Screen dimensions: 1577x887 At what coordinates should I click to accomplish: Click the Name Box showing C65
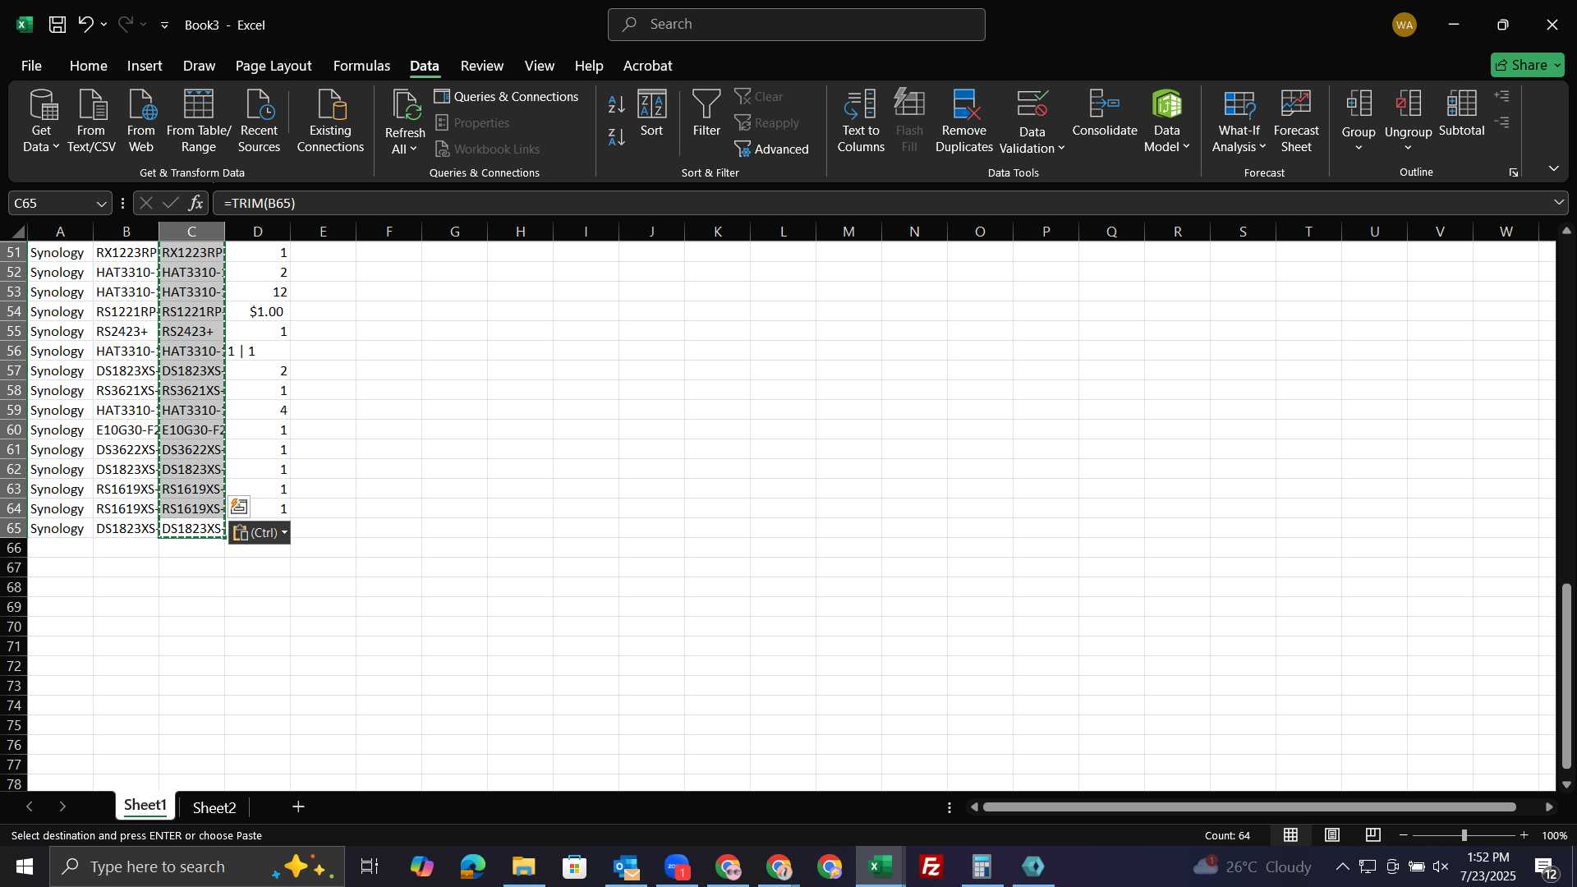click(x=51, y=203)
